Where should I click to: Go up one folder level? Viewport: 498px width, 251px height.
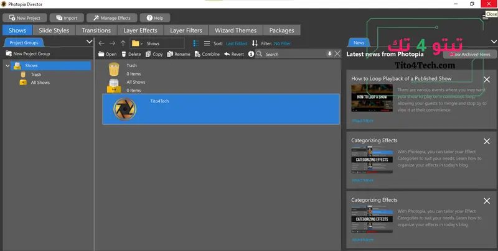123,43
